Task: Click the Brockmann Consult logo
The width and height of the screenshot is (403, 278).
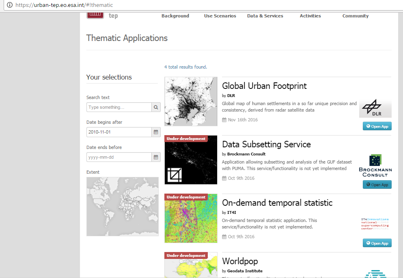Action: 375,166
